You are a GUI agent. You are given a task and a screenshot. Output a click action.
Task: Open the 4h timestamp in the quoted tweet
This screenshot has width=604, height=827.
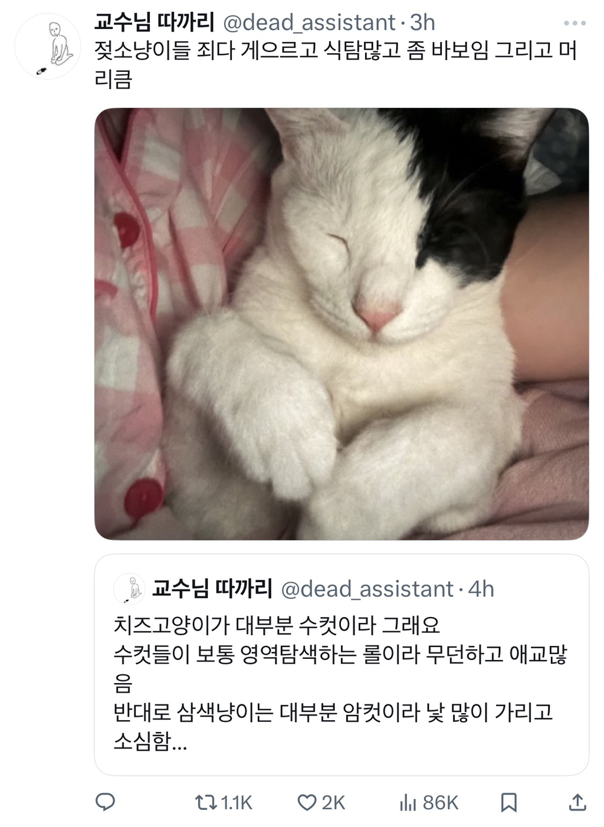pos(481,589)
